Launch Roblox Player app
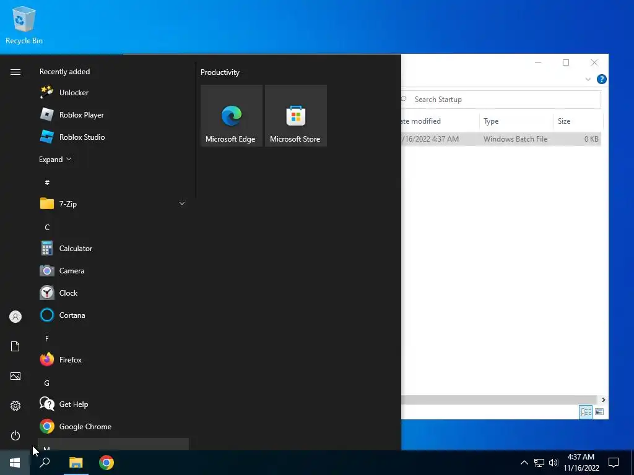This screenshot has height=475, width=634. coord(113,114)
